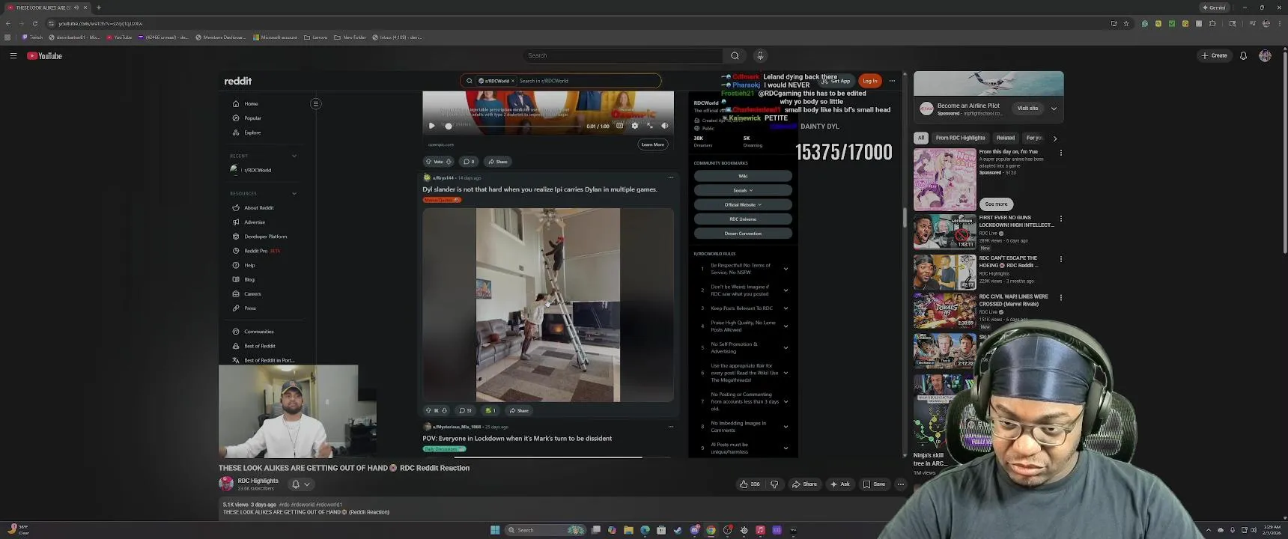Open the Microsoft account bookmark

point(275,37)
